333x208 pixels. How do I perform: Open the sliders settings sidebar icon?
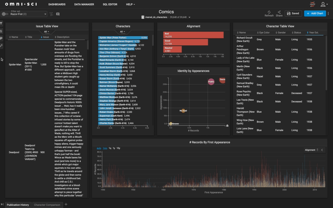click(x=1, y=31)
